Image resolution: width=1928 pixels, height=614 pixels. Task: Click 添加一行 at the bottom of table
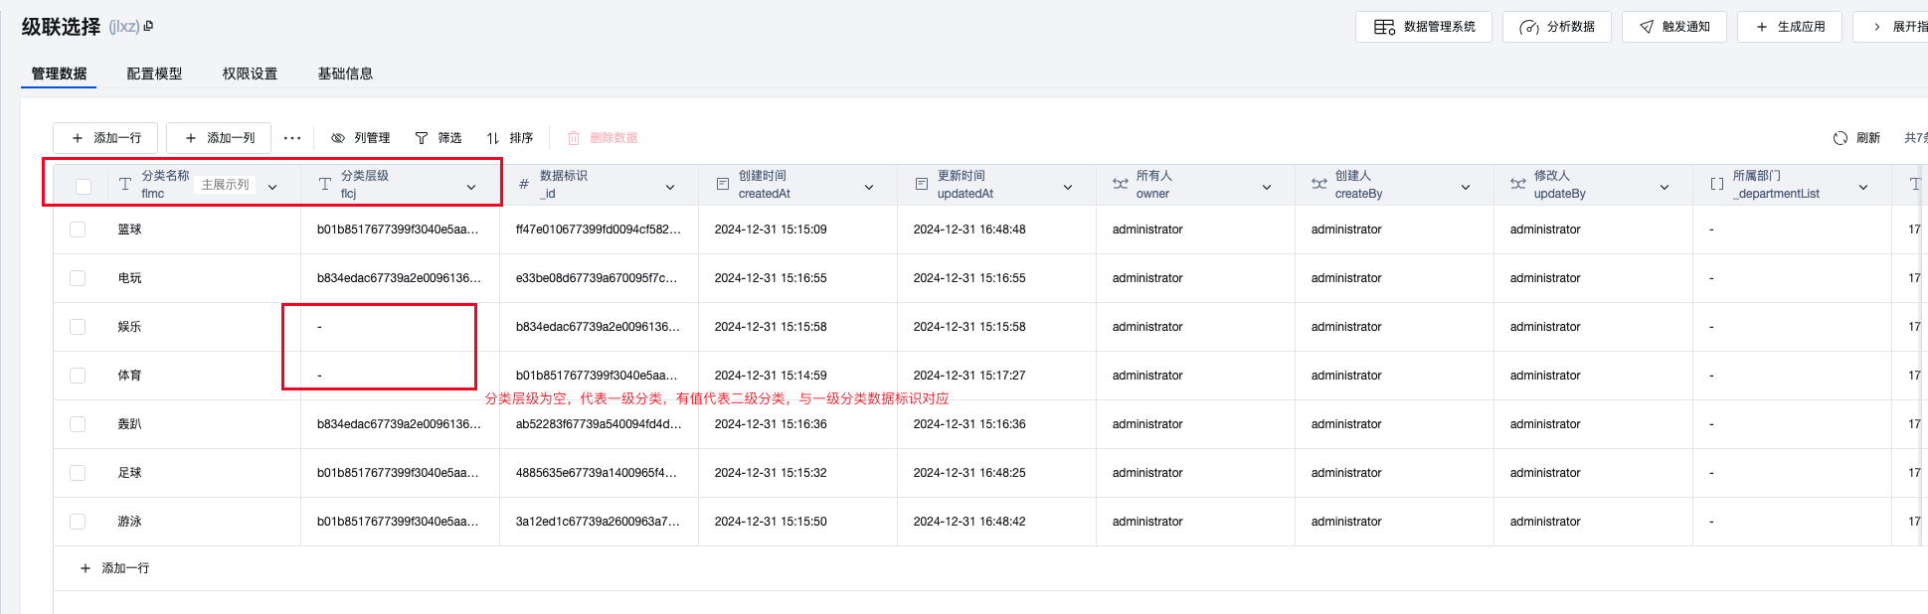point(114,568)
